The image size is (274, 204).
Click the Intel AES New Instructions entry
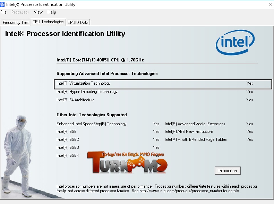[x=189, y=131]
